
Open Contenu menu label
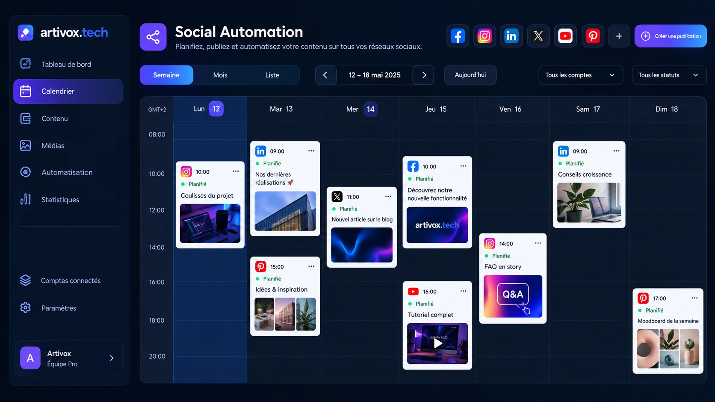(x=54, y=118)
